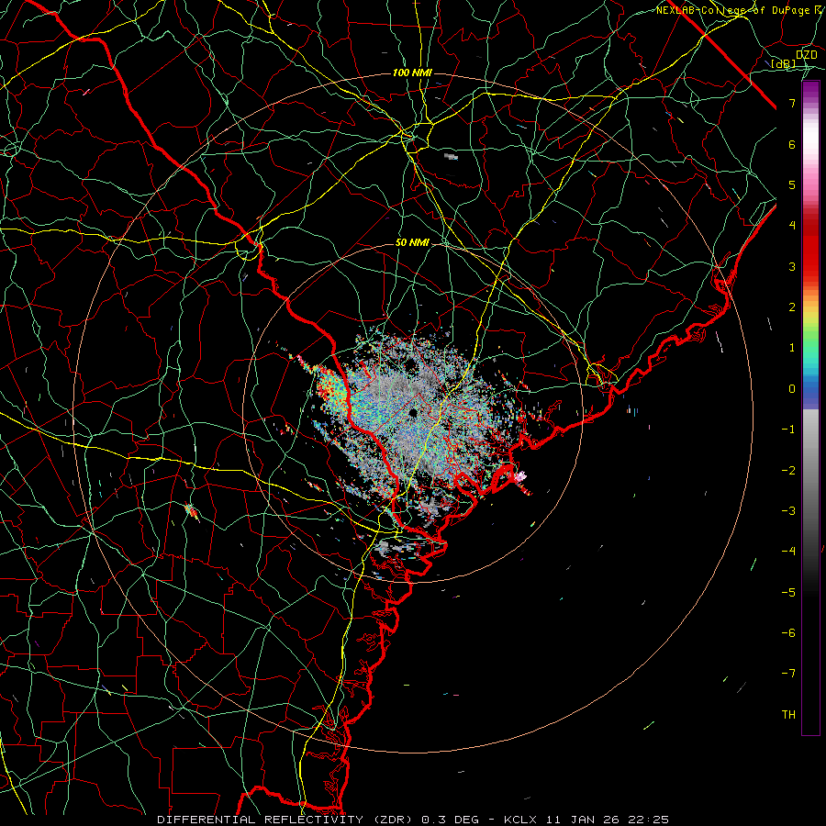Image resolution: width=826 pixels, height=826 pixels.
Task: Select the "5" tick label on the scale
Action: click(x=792, y=184)
